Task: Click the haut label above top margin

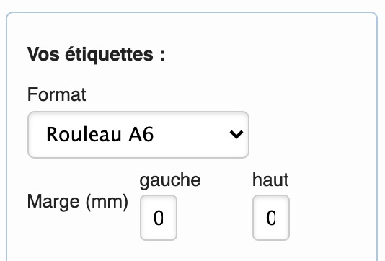Action: [x=270, y=180]
